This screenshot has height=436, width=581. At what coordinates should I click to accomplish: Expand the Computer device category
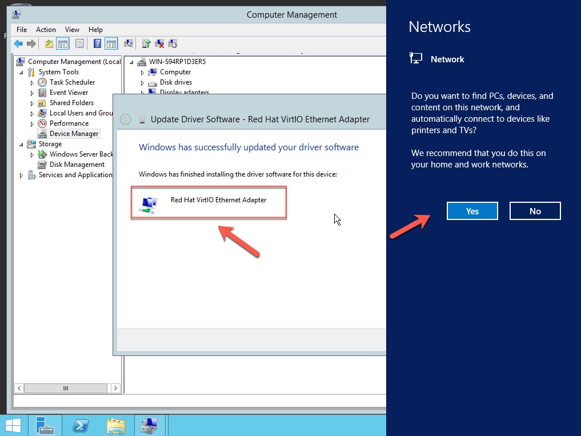pos(142,73)
